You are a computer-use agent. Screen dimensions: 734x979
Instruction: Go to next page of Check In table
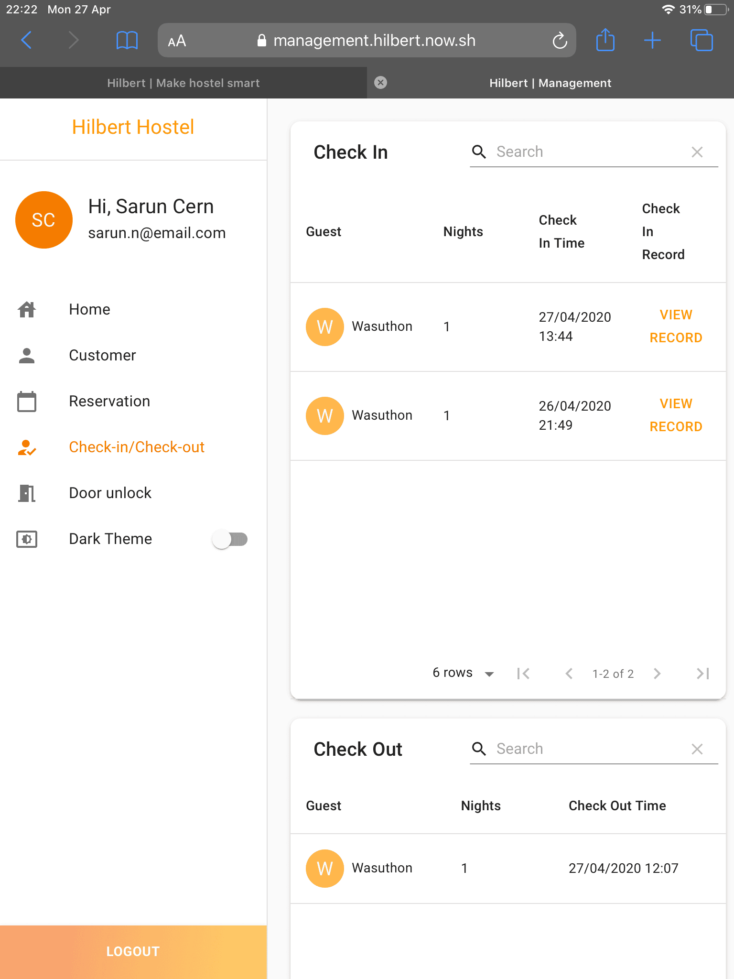(x=657, y=674)
